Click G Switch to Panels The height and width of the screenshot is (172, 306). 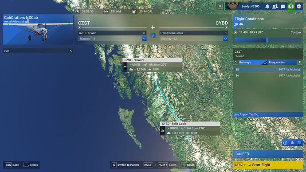126,165
